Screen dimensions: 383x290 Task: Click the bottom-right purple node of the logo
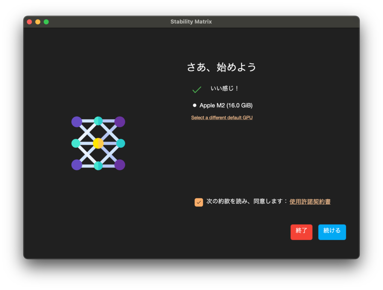pos(120,165)
